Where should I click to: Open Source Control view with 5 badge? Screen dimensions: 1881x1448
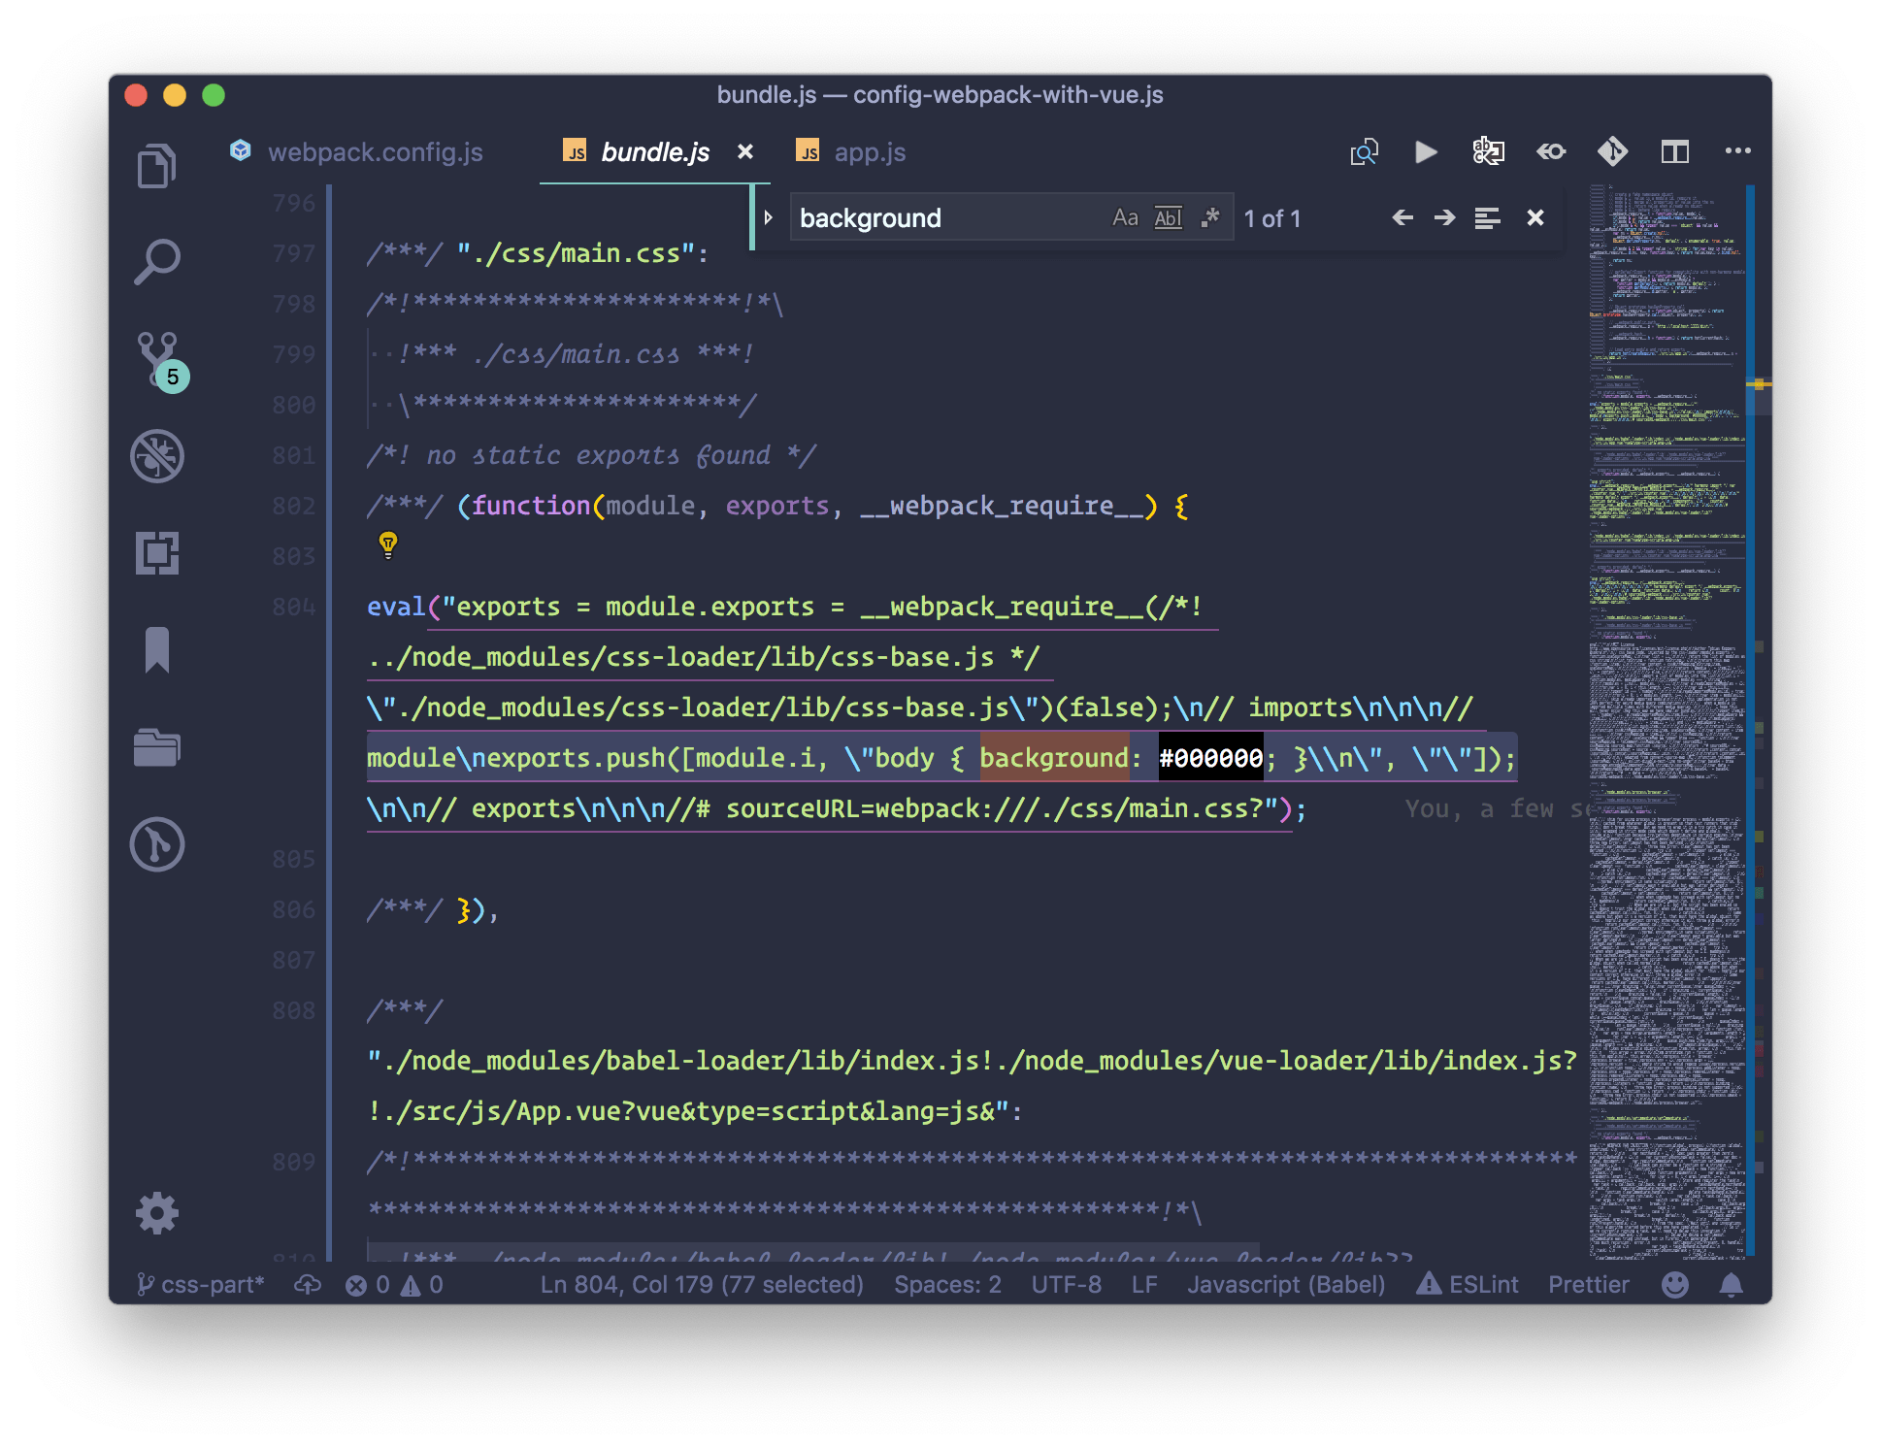(158, 358)
